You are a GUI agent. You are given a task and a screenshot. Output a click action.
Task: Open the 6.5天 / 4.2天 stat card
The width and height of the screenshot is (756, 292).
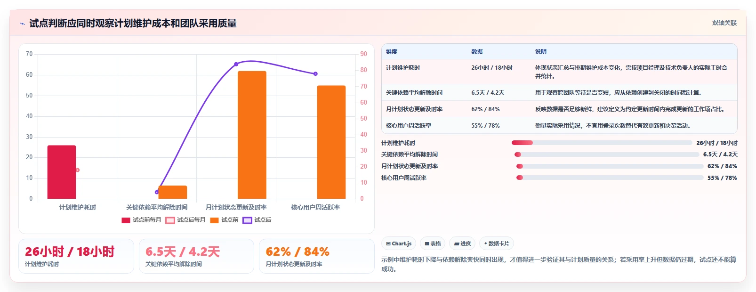click(x=196, y=256)
